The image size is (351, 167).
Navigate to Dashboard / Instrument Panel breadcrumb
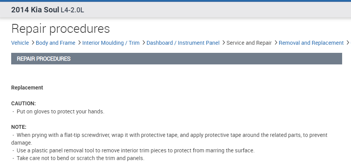(x=183, y=43)
